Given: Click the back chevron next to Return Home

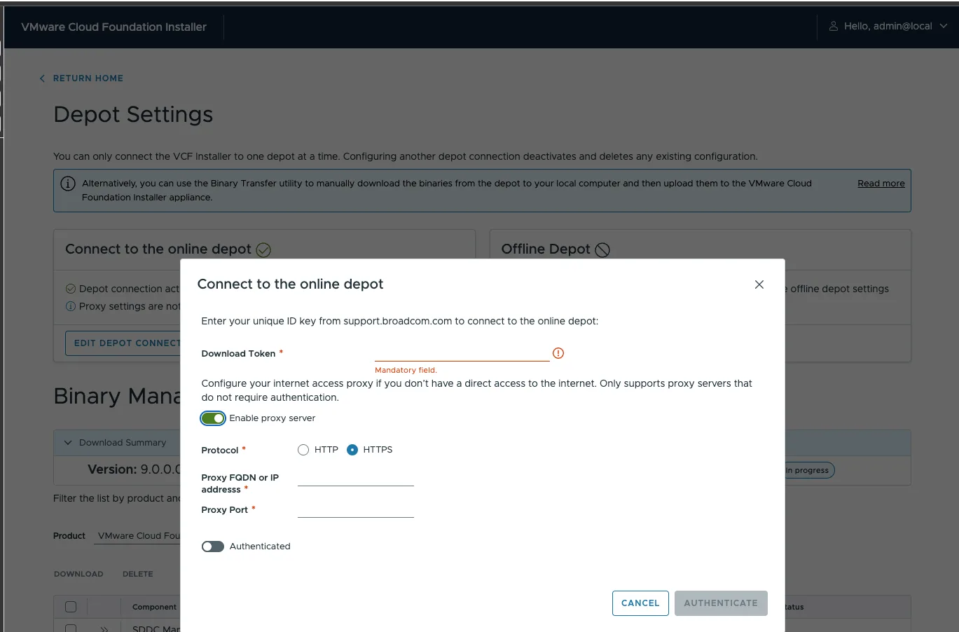Looking at the screenshot, I should click(x=42, y=78).
